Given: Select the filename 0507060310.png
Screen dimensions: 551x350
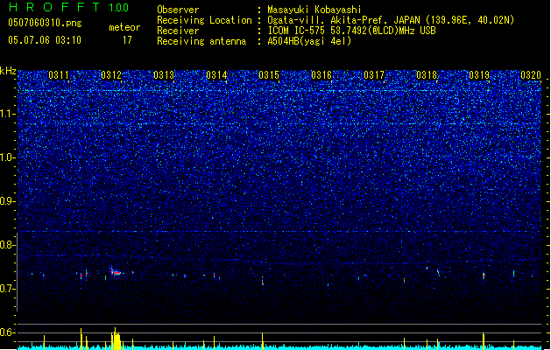Looking at the screenshot, I should 45,23.
